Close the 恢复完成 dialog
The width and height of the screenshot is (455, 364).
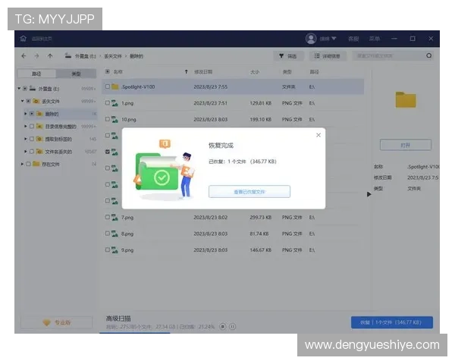pyautogui.click(x=318, y=135)
